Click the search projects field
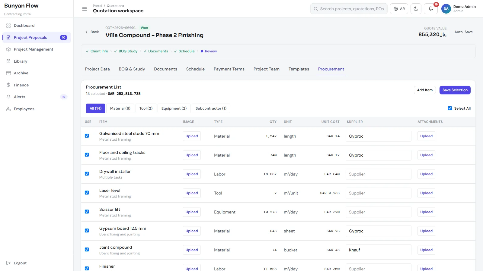The width and height of the screenshot is (483, 271). [349, 9]
